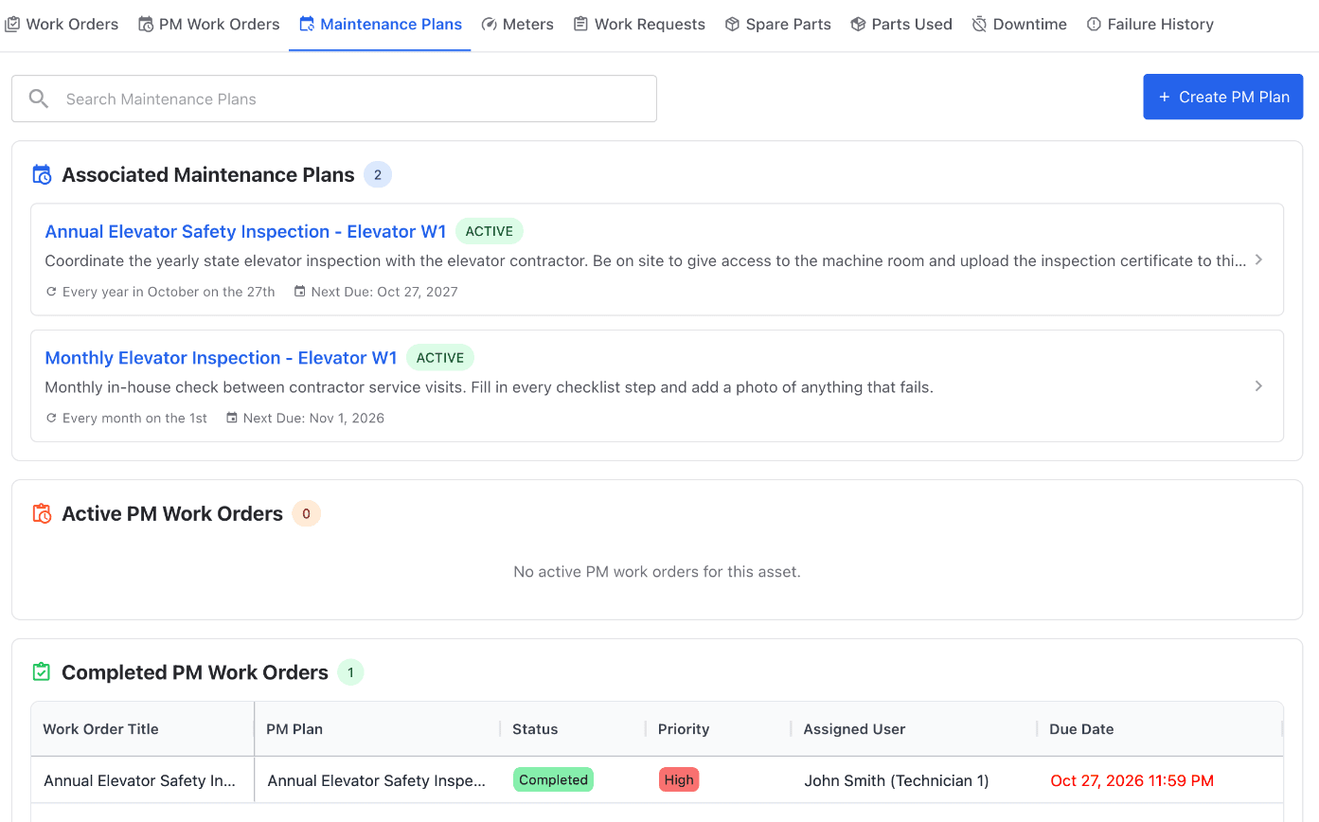Click the Active PM Work Orders icon
This screenshot has width=1319, height=822.
(42, 513)
